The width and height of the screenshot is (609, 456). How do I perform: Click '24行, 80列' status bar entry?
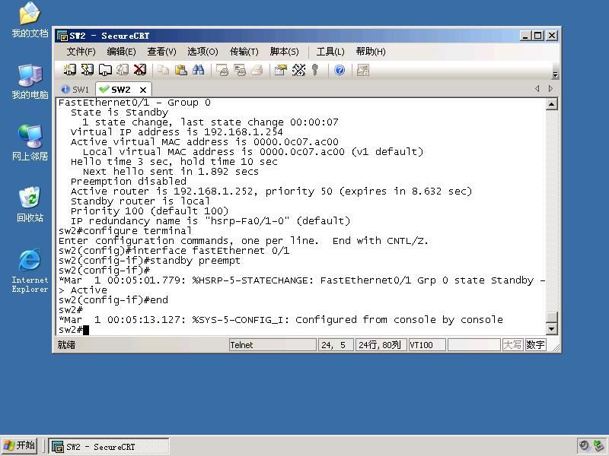click(381, 345)
